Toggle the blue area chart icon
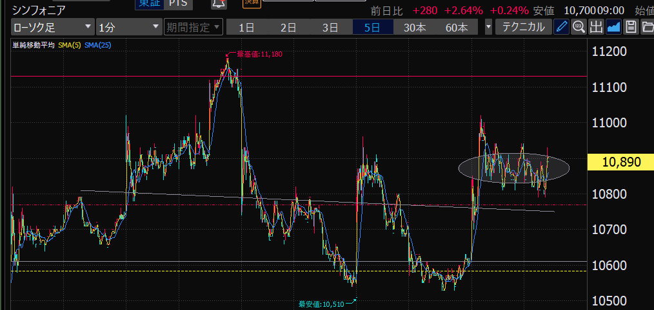The image size is (654, 310). click(613, 27)
